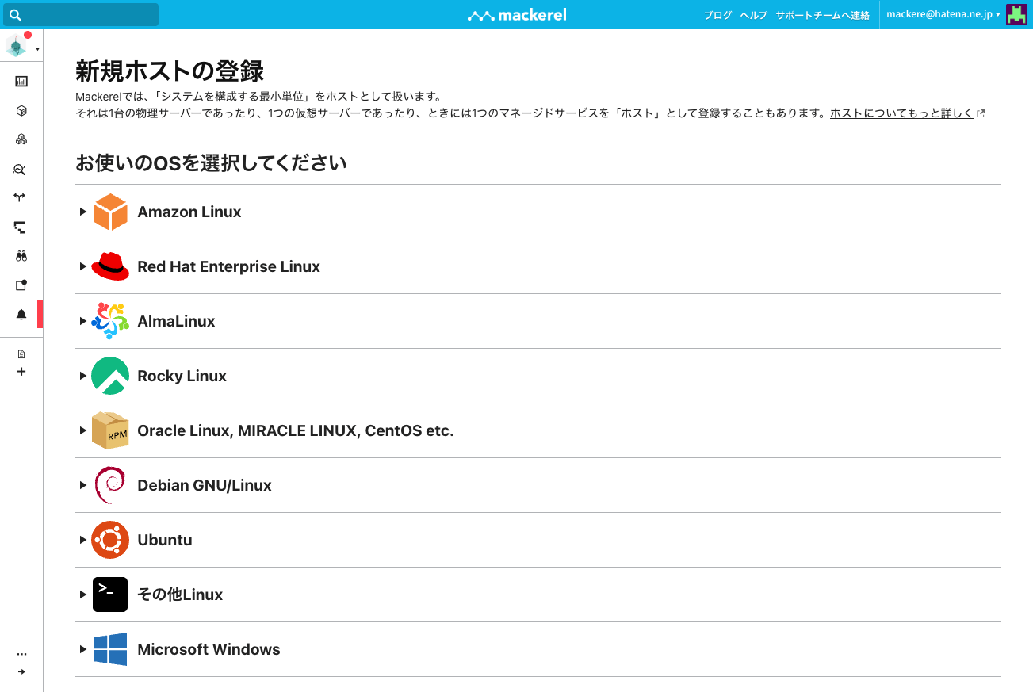Viewport: 1033px width, 692px height.
Task: Open the mackere@hatena.ne.jp account menu
Action: tap(943, 15)
